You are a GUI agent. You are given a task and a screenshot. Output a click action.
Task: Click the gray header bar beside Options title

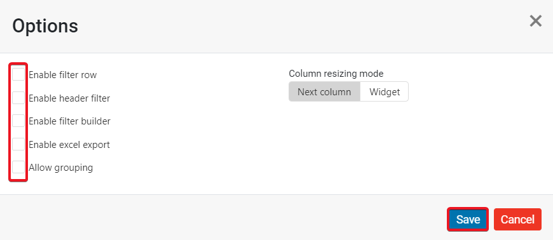300,27
